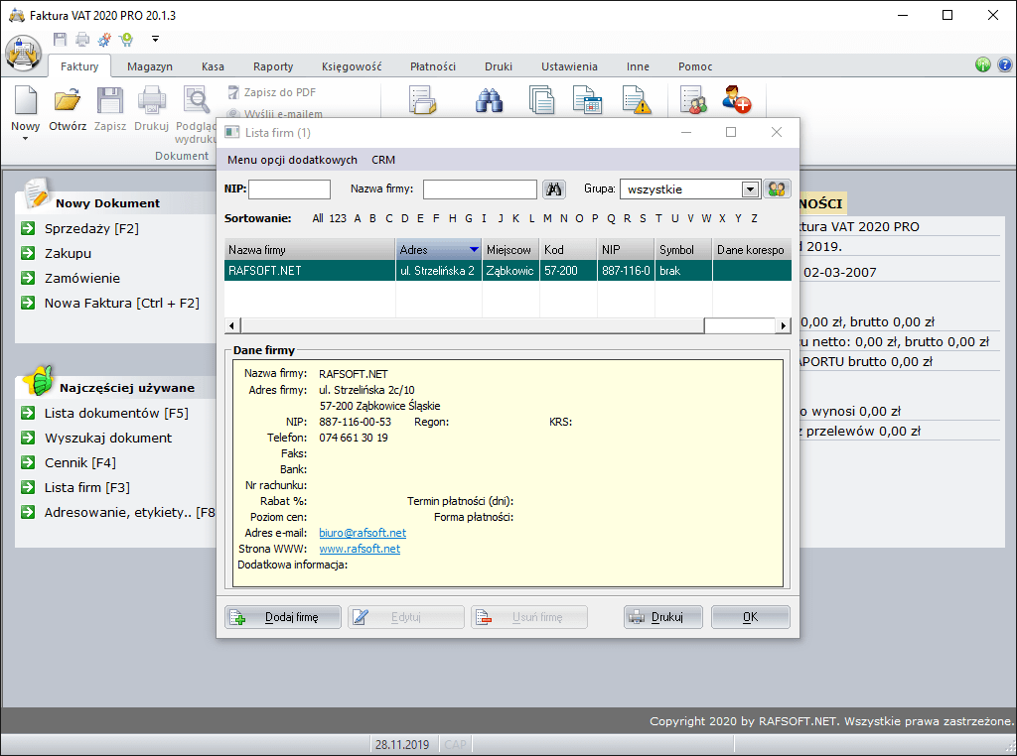Click Sprzedaży [F2] under Nowy Dokument

point(91,228)
